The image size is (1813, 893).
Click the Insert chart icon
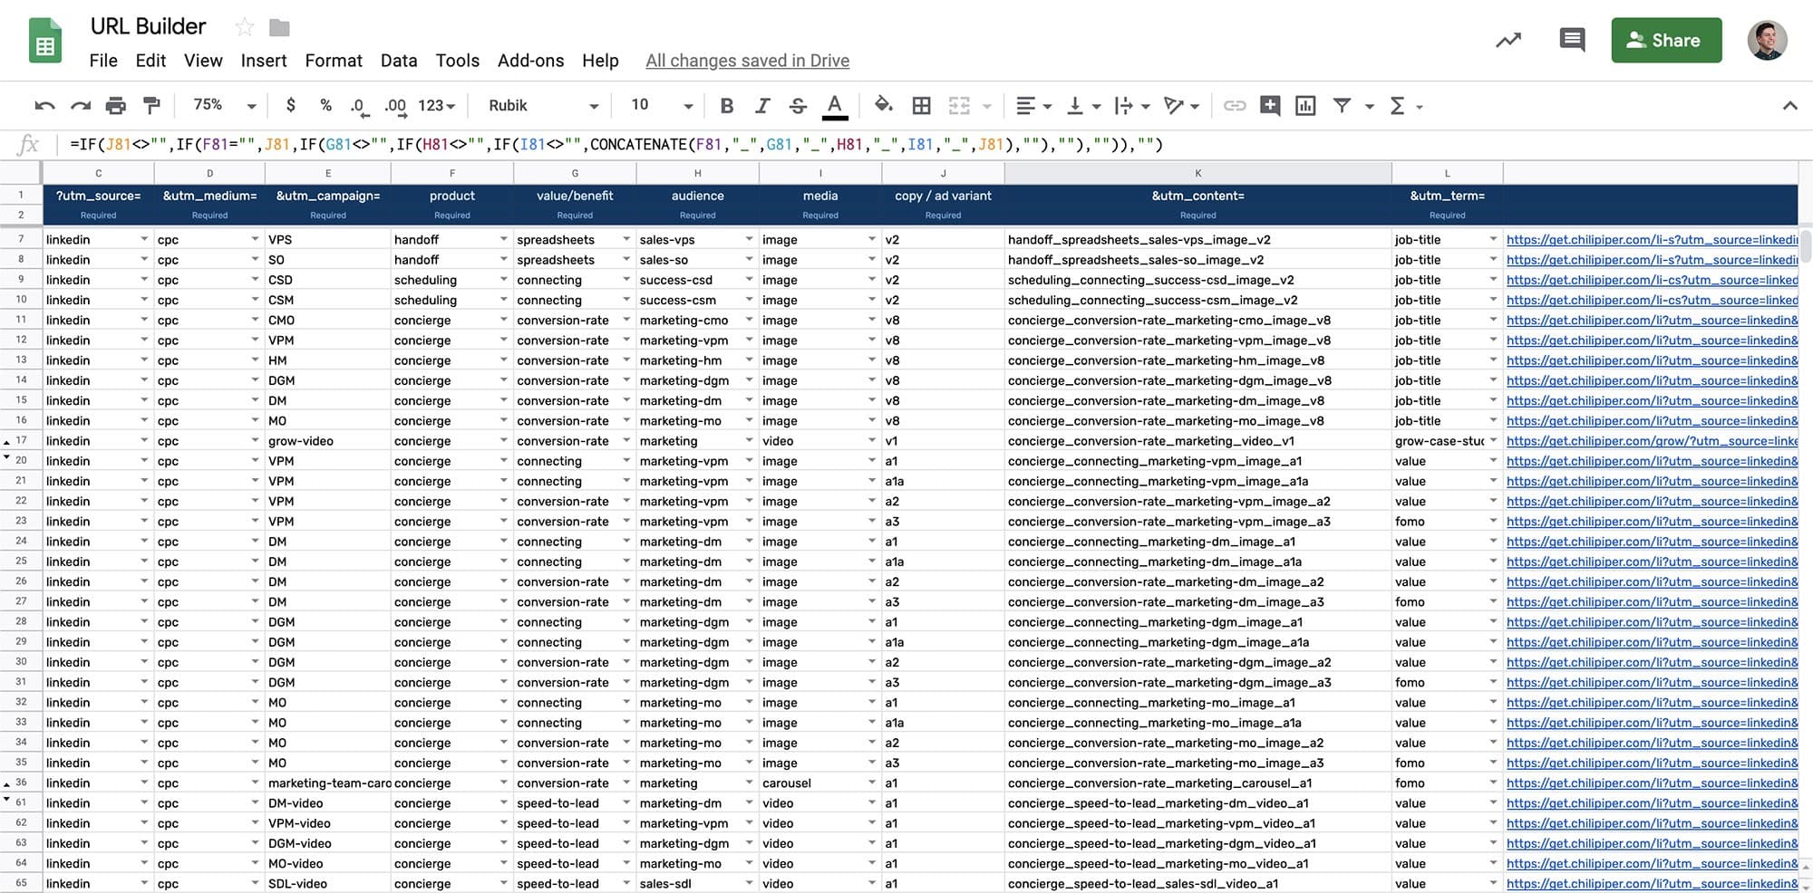tap(1305, 106)
